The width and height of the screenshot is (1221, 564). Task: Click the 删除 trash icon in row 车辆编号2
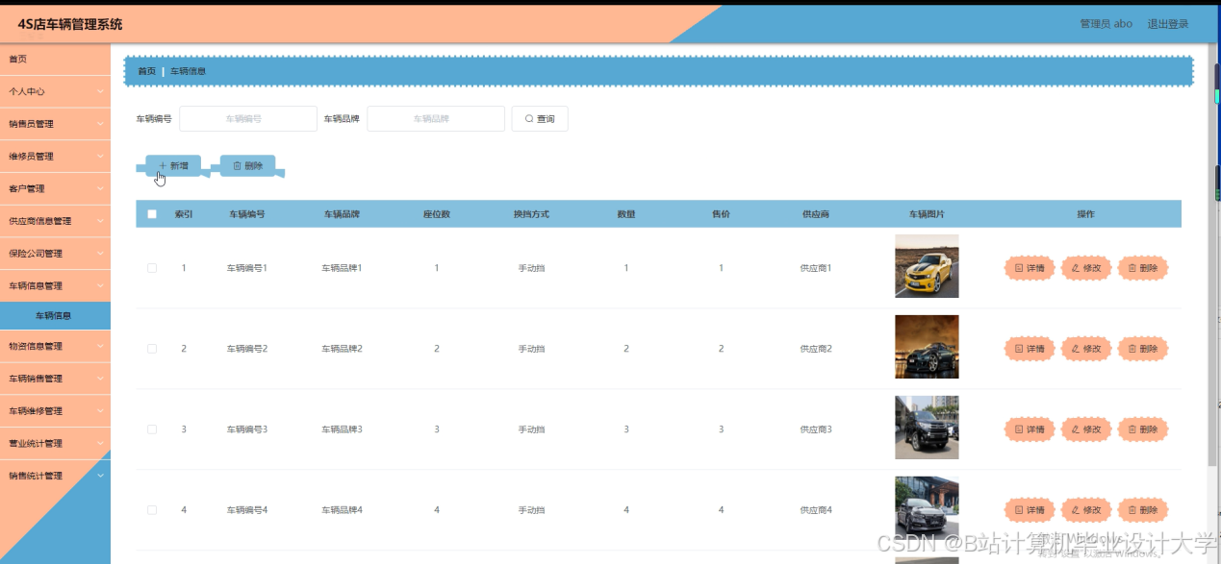pos(1132,349)
